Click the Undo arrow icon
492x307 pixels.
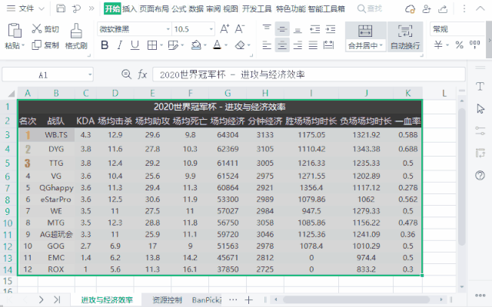[x=76, y=8]
